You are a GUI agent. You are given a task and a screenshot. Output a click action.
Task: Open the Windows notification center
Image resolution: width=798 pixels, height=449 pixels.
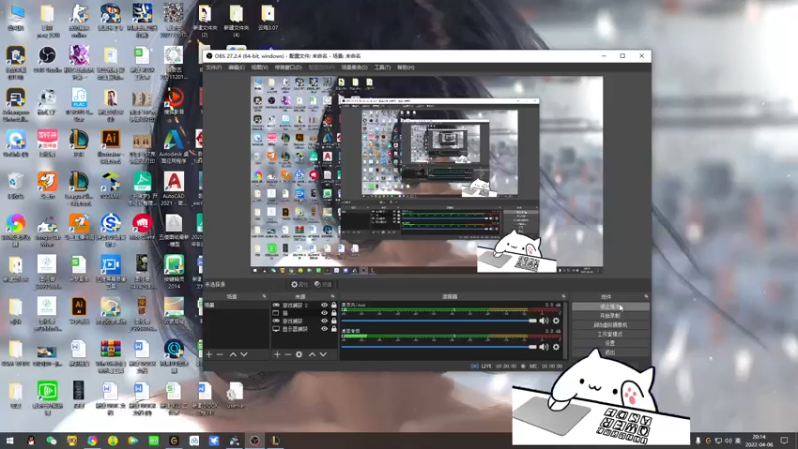[784, 441]
